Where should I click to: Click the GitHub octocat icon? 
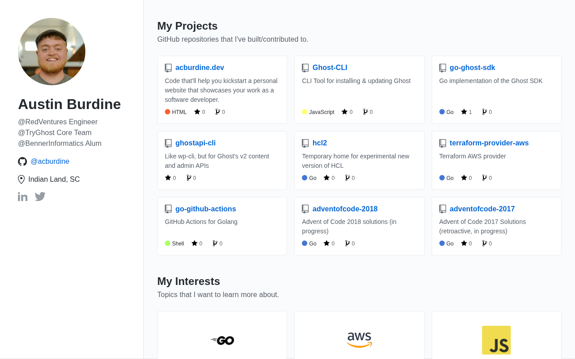click(x=22, y=162)
